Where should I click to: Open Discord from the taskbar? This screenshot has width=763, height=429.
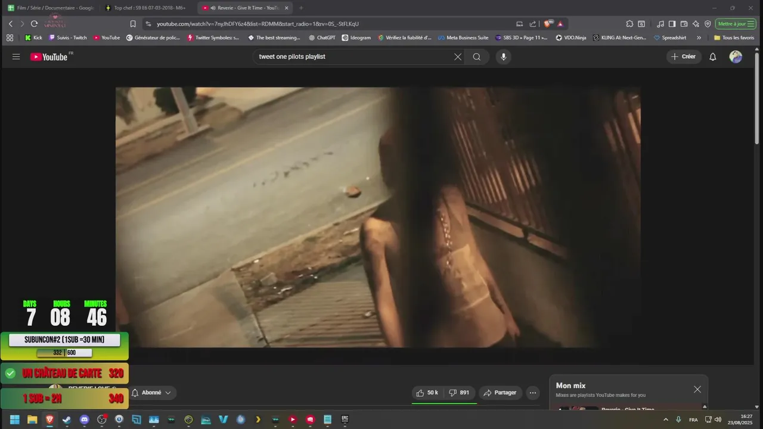[84, 419]
